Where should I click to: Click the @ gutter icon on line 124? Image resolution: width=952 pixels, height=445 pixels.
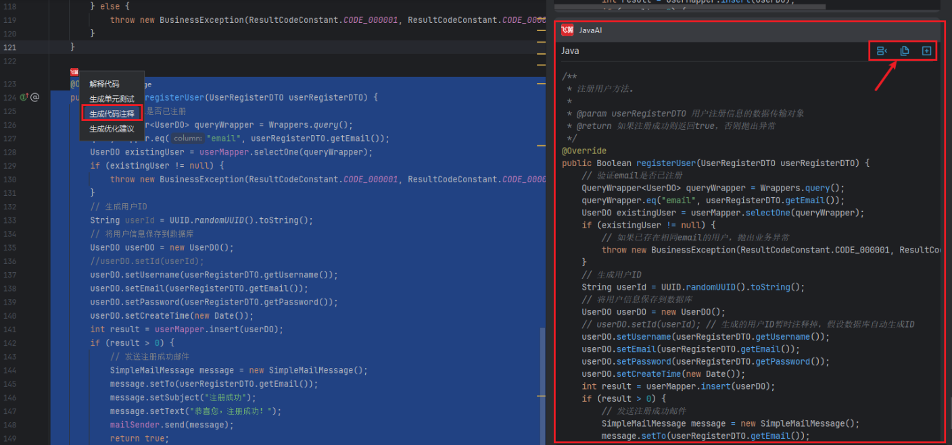pyautogui.click(x=35, y=97)
